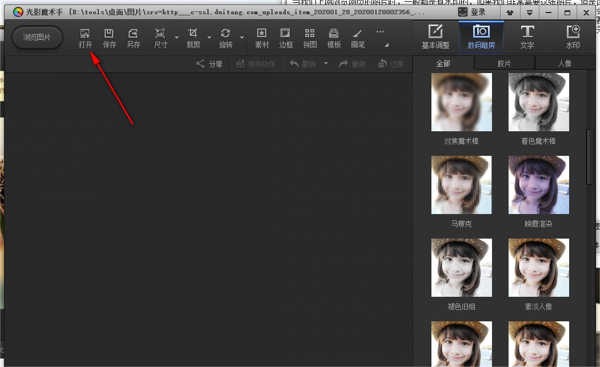This screenshot has height=367, width=600.
Task: Click the 打开 (Open) icon
Action: [85, 38]
